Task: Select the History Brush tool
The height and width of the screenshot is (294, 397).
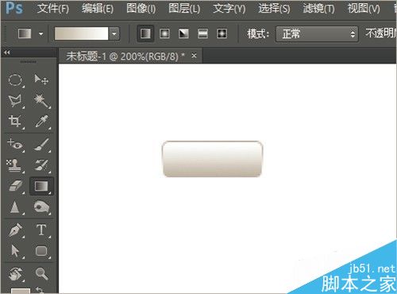Action: tap(41, 165)
